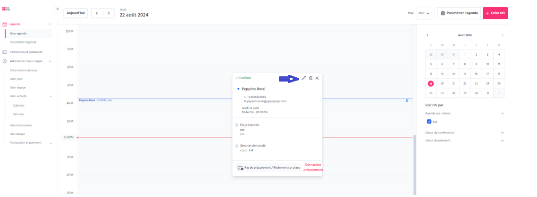Select day 22 in the mini calendar
The height and width of the screenshot is (197, 537).
tap(465, 83)
